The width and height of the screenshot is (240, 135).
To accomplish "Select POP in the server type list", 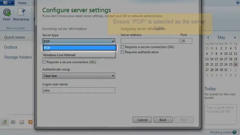I will (79, 48).
